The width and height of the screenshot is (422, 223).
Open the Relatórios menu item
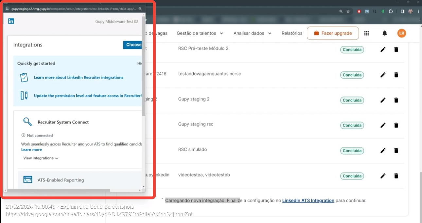tap(292, 33)
